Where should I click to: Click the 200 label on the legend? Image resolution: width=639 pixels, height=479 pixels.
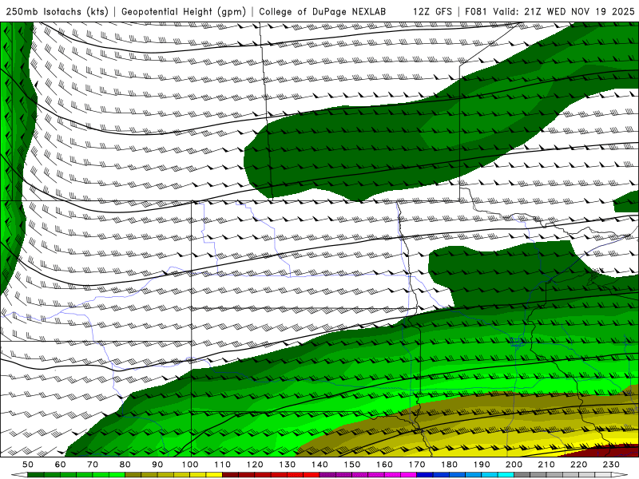(514, 465)
